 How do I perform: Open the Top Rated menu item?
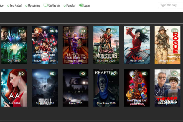(x=16, y=5)
